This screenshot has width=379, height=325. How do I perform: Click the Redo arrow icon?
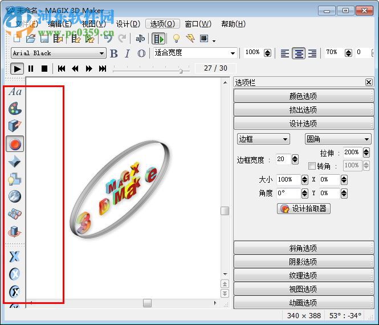pos(123,38)
